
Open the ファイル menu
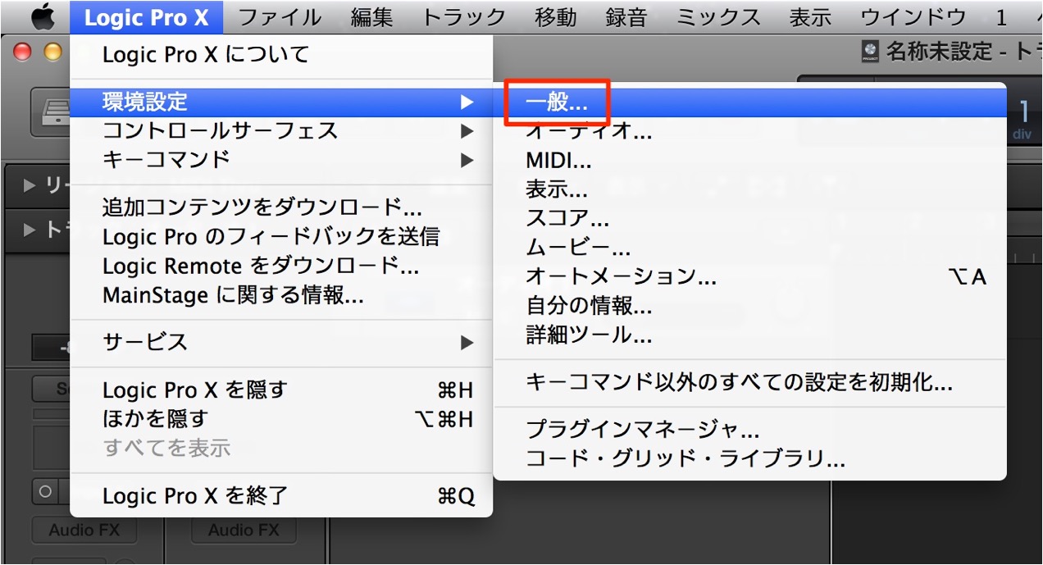coord(280,17)
